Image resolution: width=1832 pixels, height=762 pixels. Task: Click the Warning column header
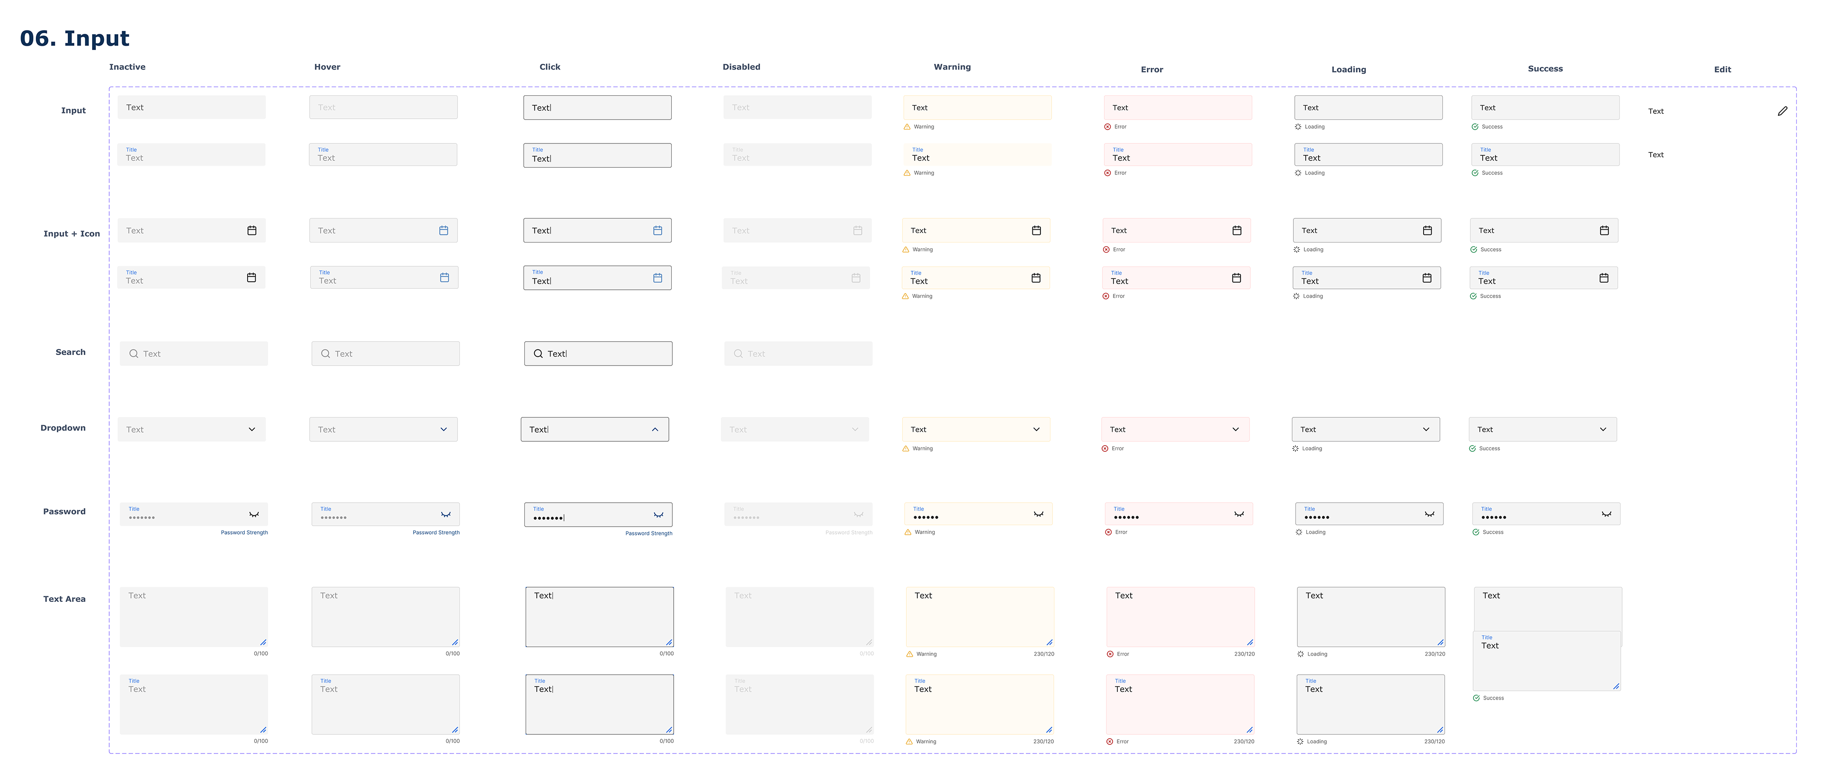pyautogui.click(x=952, y=67)
